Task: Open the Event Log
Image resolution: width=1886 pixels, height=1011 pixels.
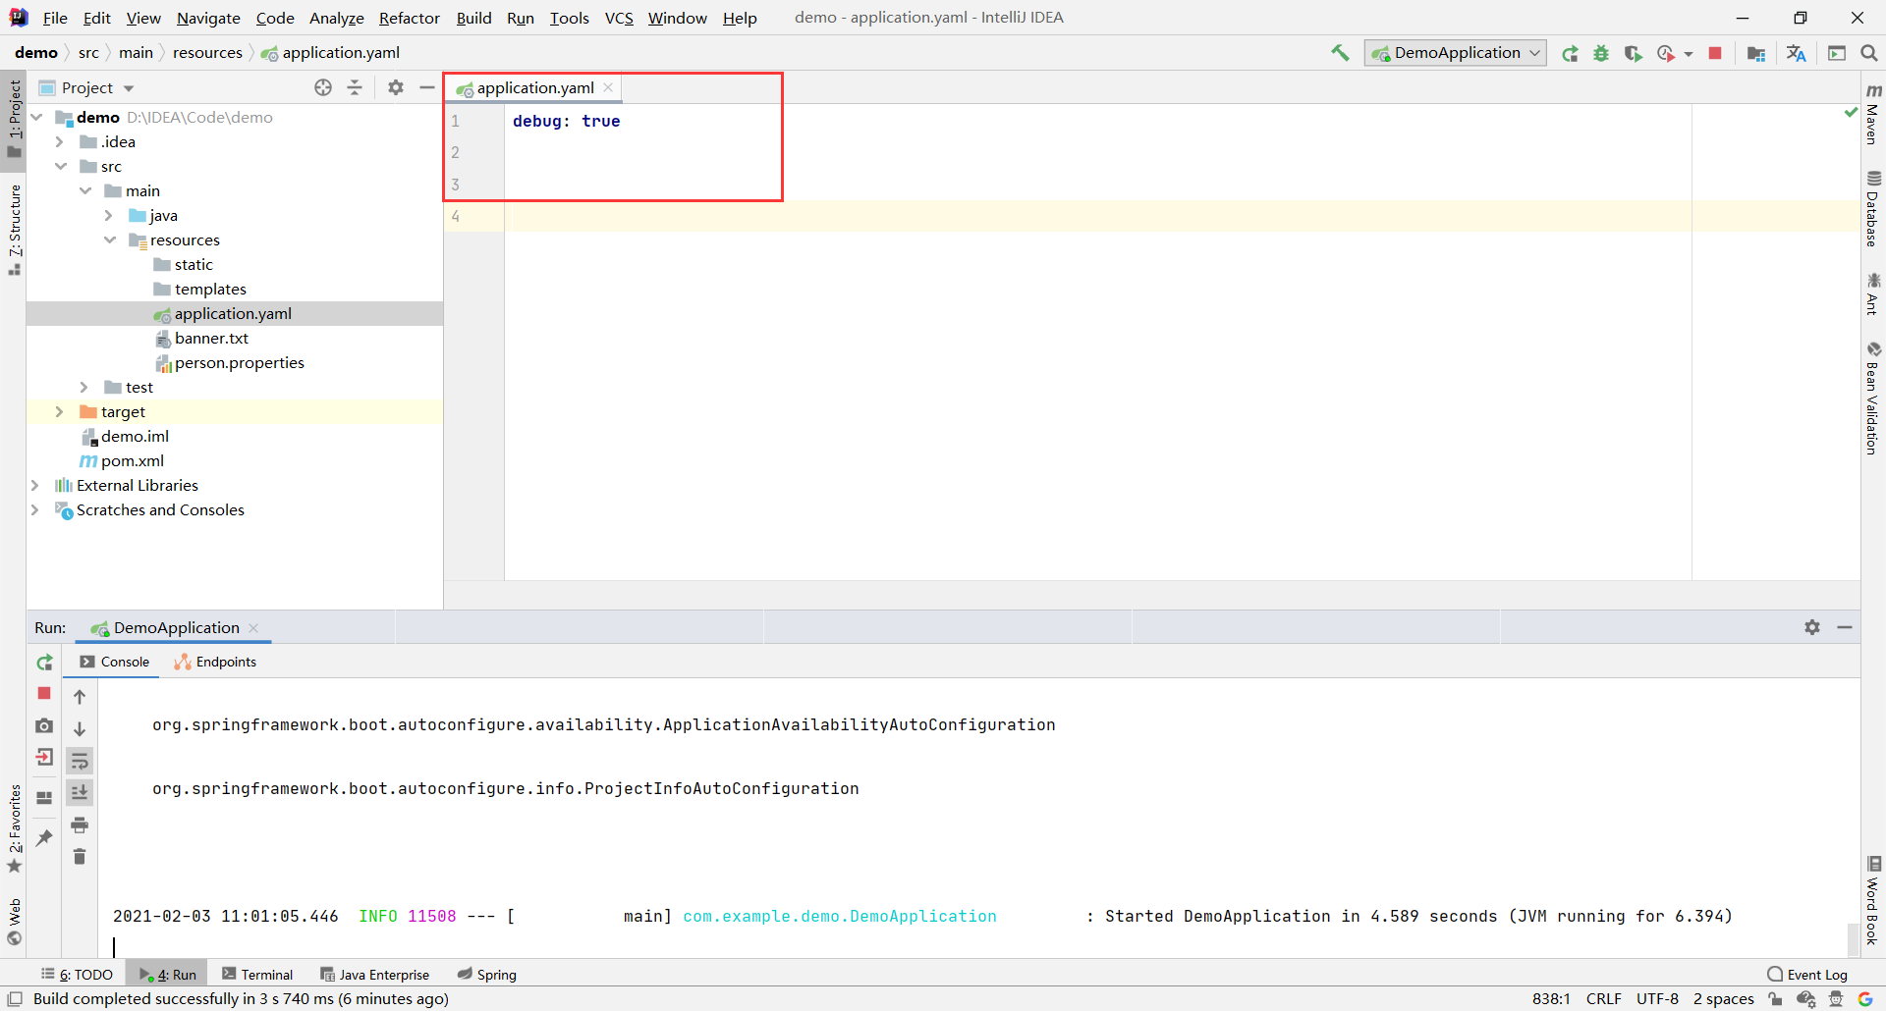Action: tap(1816, 974)
